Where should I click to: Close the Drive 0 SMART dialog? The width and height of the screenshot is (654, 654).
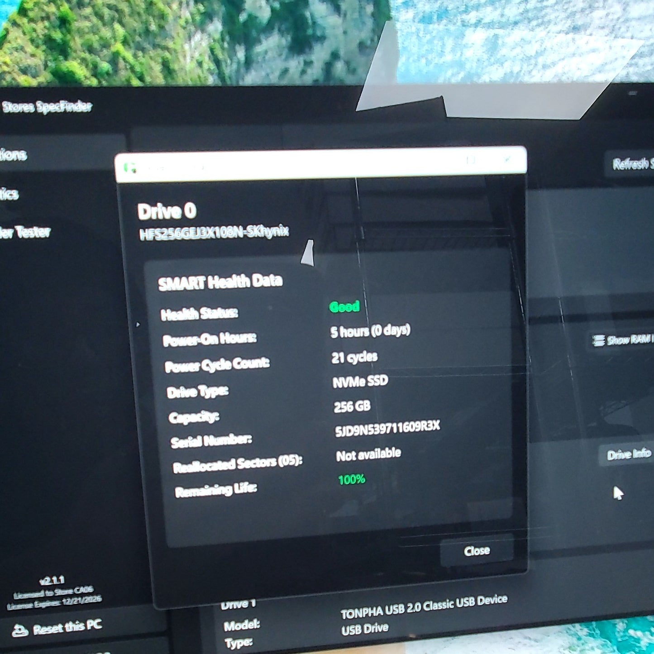point(477,550)
